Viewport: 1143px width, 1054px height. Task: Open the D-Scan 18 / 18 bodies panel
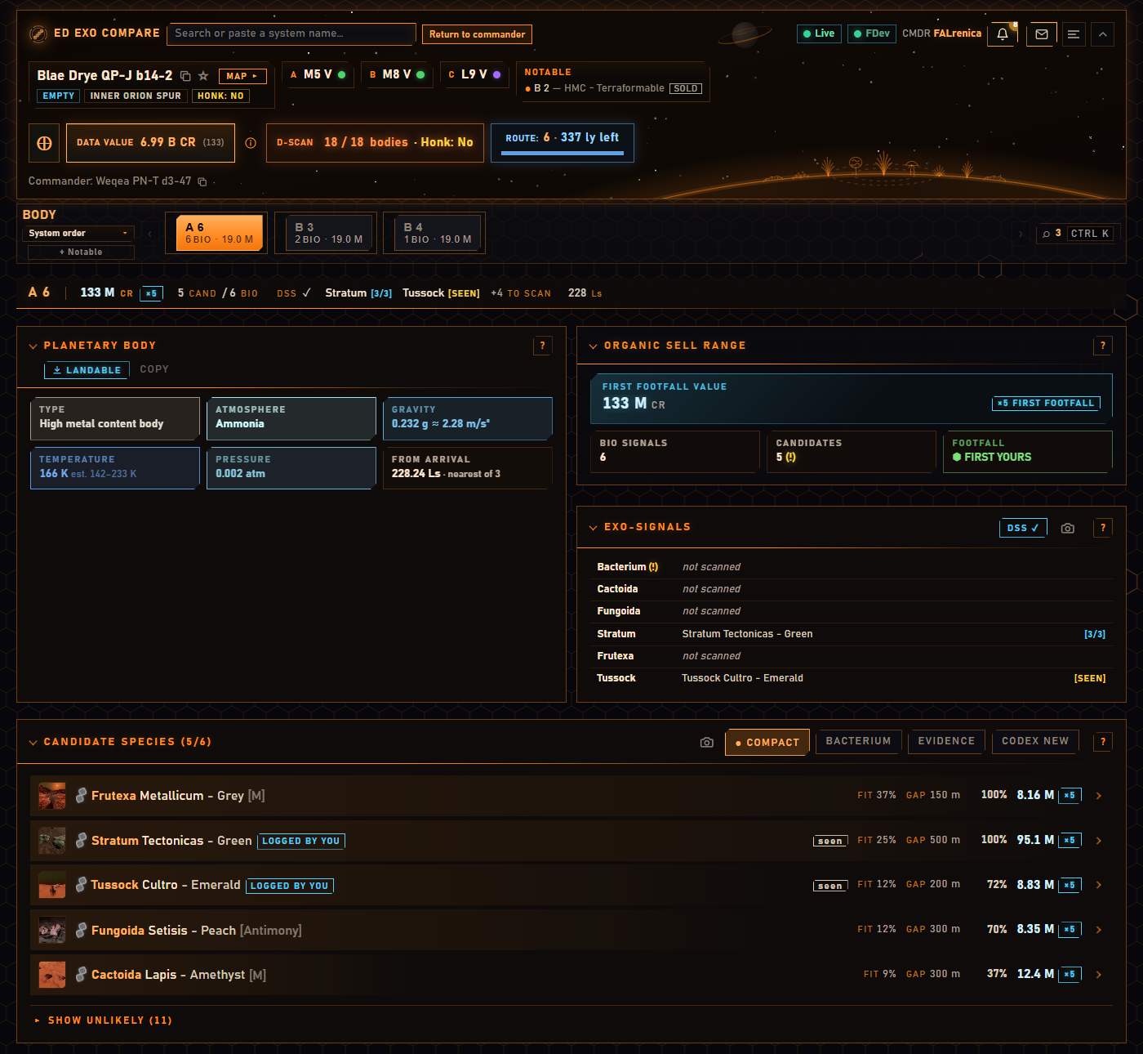[375, 143]
